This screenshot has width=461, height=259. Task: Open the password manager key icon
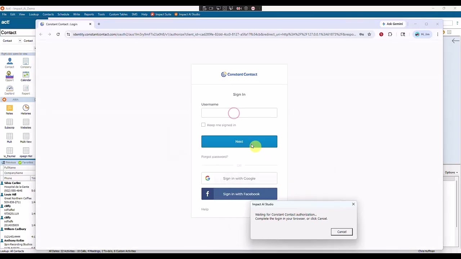(362, 34)
